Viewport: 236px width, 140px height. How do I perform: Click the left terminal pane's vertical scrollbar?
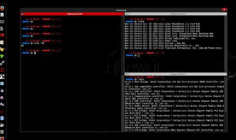click(122, 73)
